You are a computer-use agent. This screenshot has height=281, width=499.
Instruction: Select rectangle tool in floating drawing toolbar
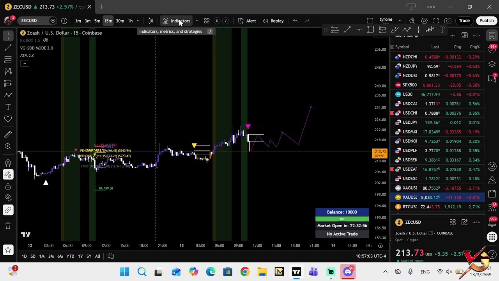point(371,30)
